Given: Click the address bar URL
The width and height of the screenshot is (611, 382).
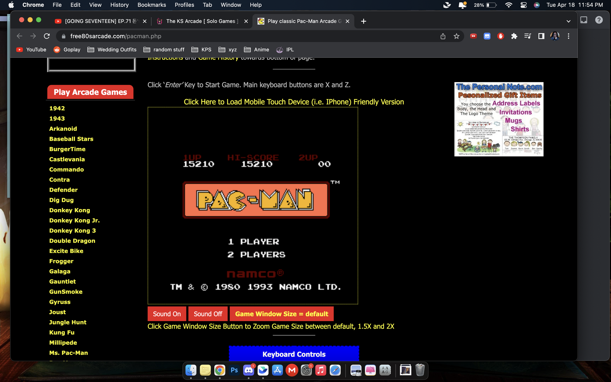Looking at the screenshot, I should (x=116, y=36).
